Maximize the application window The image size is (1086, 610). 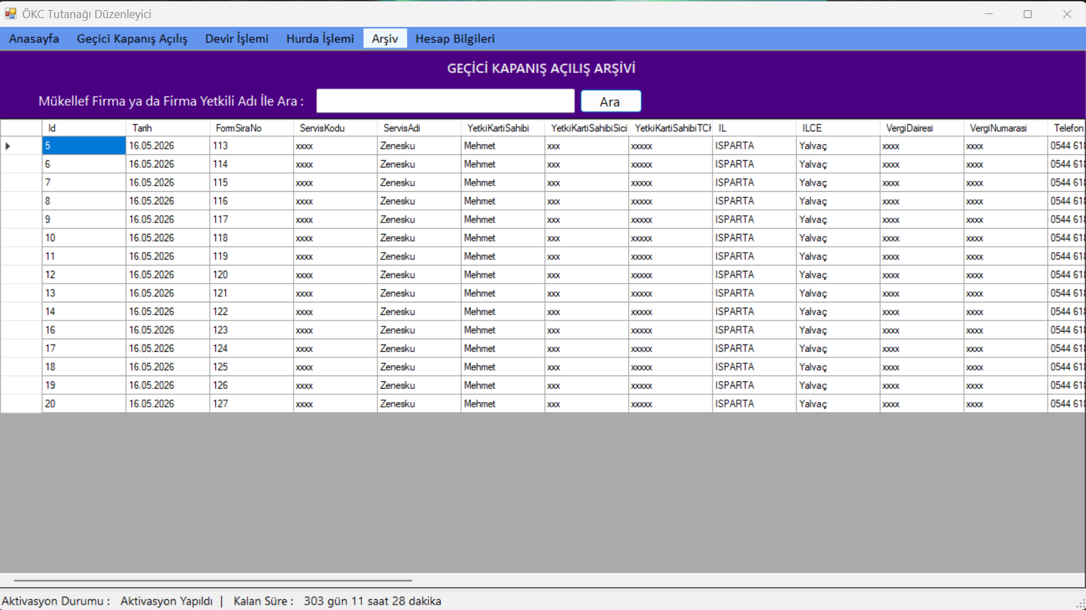tap(1028, 13)
